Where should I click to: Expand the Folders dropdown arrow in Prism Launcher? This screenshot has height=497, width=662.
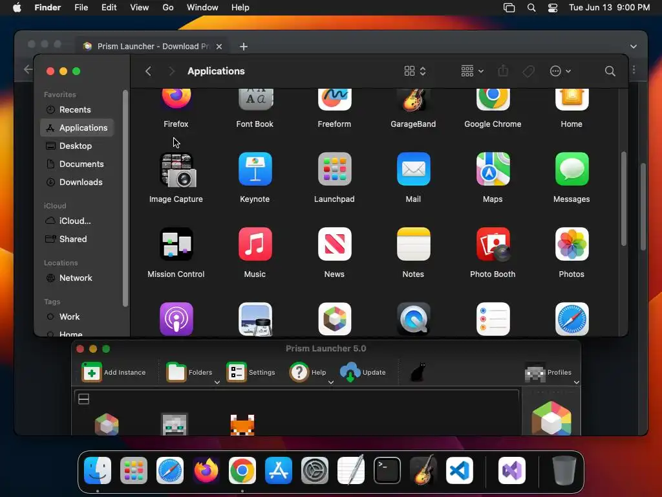pyautogui.click(x=217, y=382)
